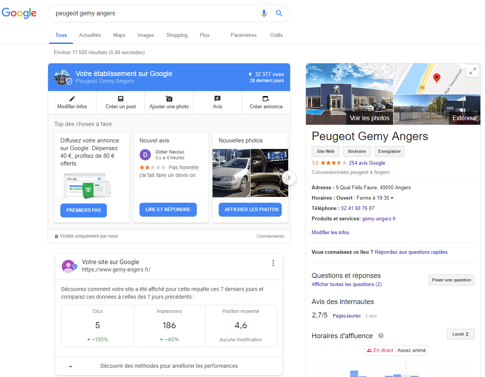Switch to the Shopping tab

coord(177,35)
